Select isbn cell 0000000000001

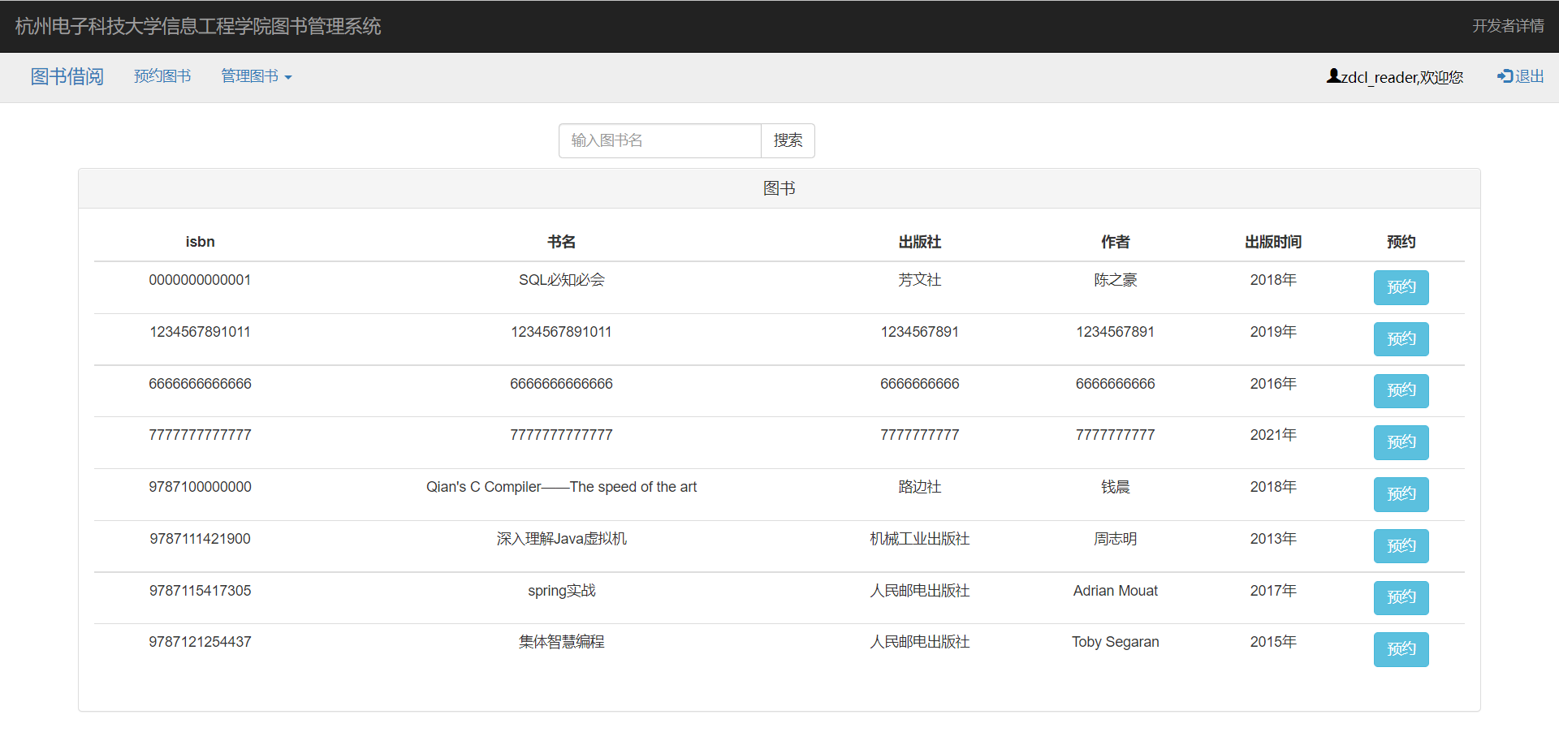coord(200,280)
